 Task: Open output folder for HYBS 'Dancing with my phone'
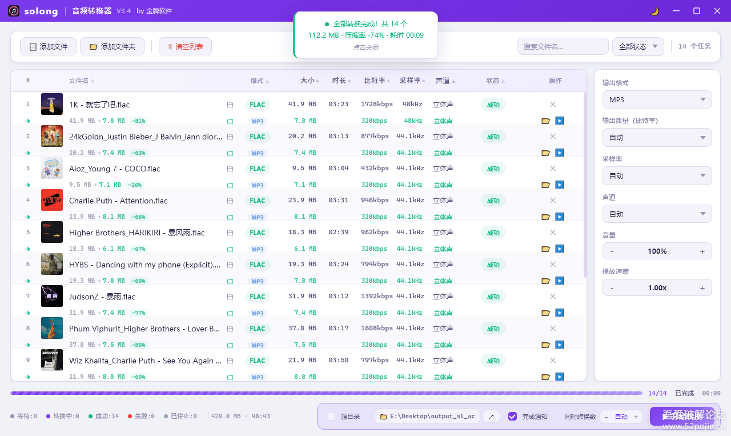pos(545,281)
